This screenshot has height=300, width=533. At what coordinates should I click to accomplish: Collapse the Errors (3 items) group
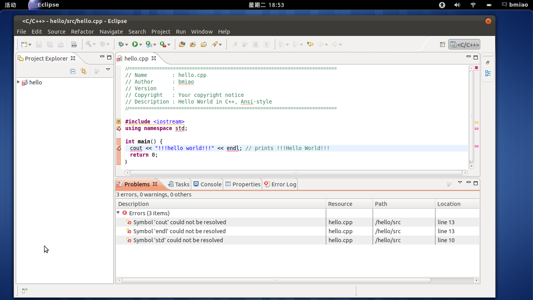click(x=118, y=213)
